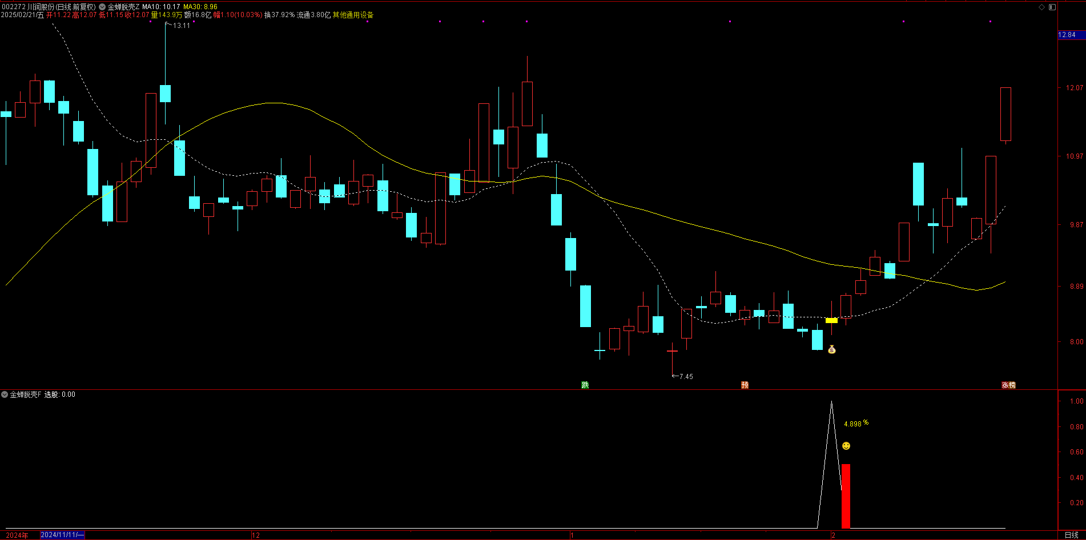Click the green 跌 marker on chart bottom
This screenshot has height=540, width=1086.
pos(585,385)
